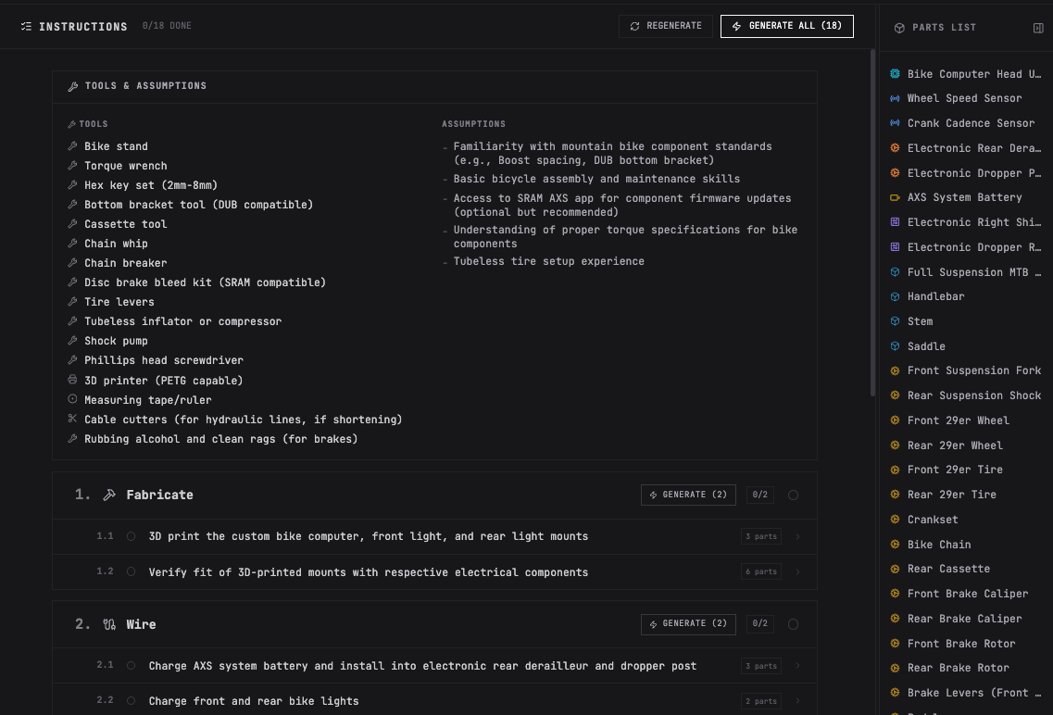
Task: Click the Instructions checklist icon in header
Action: 26,27
